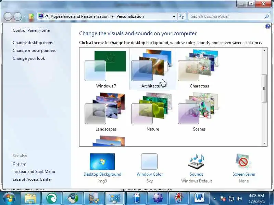Click the Screen Saver link
Viewport: 274px width, 205px height.
point(244,174)
